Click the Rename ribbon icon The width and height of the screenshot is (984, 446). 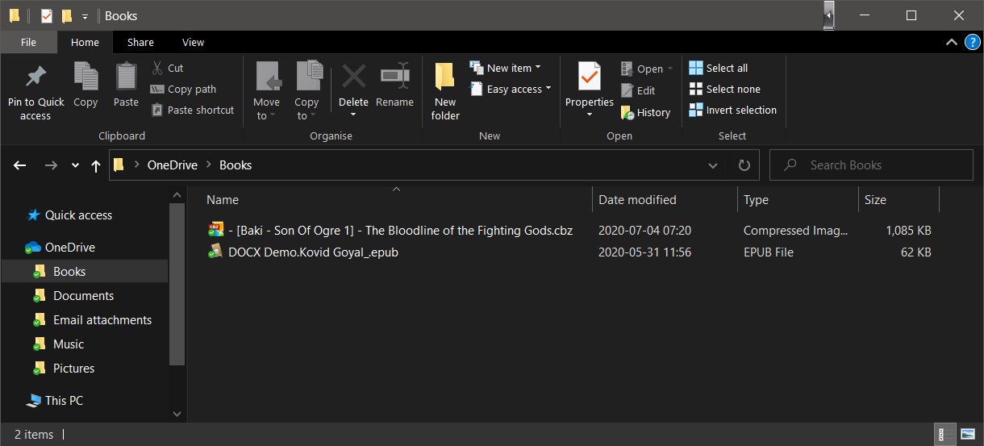(x=394, y=77)
